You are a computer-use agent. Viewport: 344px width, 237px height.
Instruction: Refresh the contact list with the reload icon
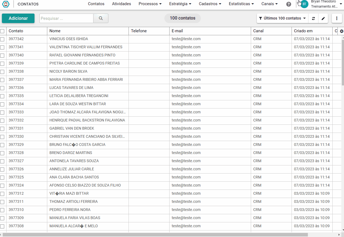313,18
